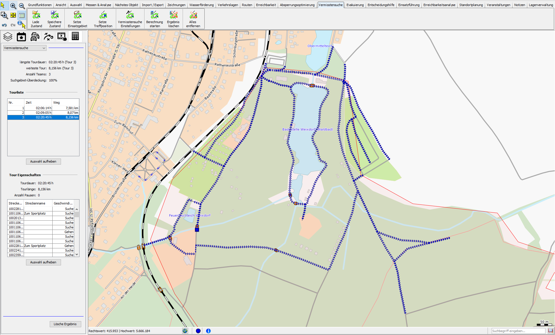This screenshot has height=335, width=555.
Task: Toggle the side panel view button
Action: 22,15
